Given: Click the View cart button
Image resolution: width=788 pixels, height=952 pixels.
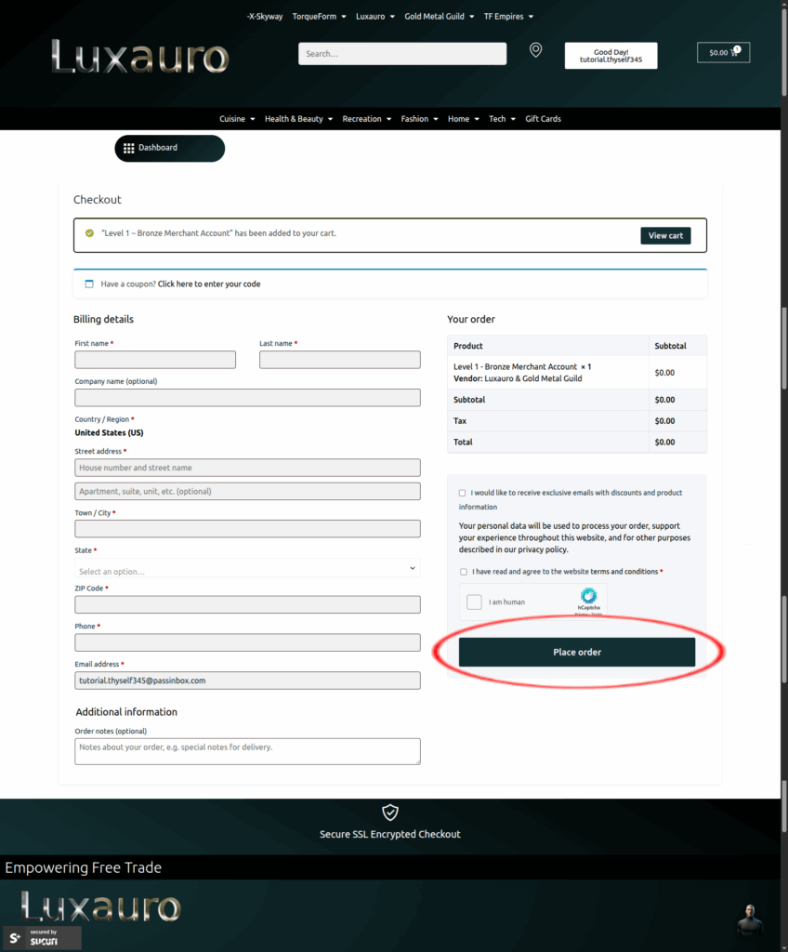Looking at the screenshot, I should coord(665,235).
